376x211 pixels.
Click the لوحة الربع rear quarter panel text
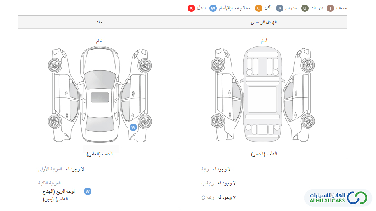[58, 195]
